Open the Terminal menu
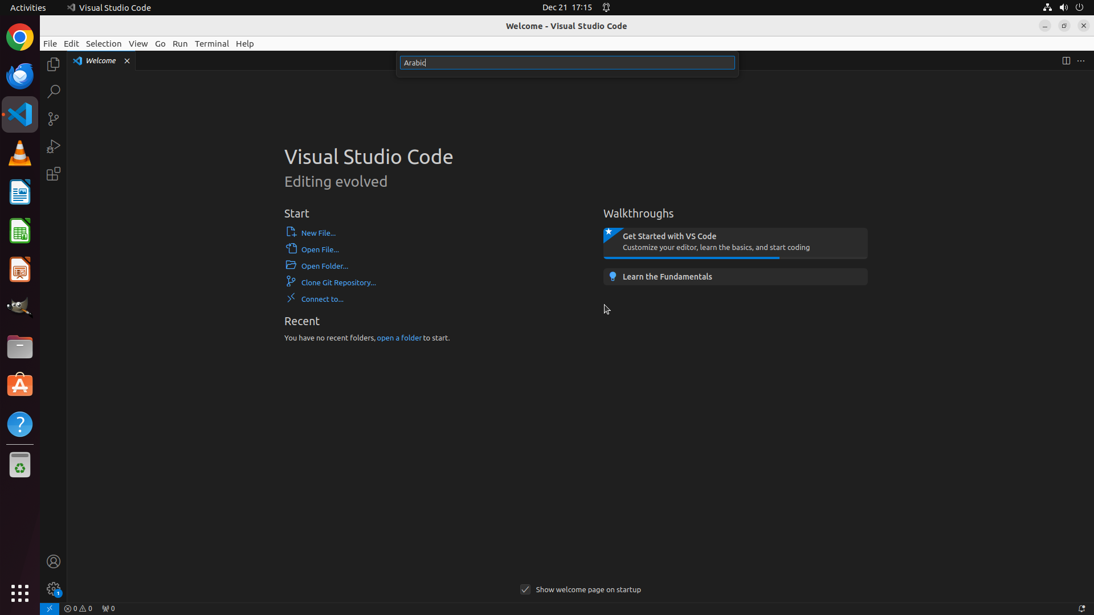Screen dimensions: 1094x615 click(x=211, y=44)
